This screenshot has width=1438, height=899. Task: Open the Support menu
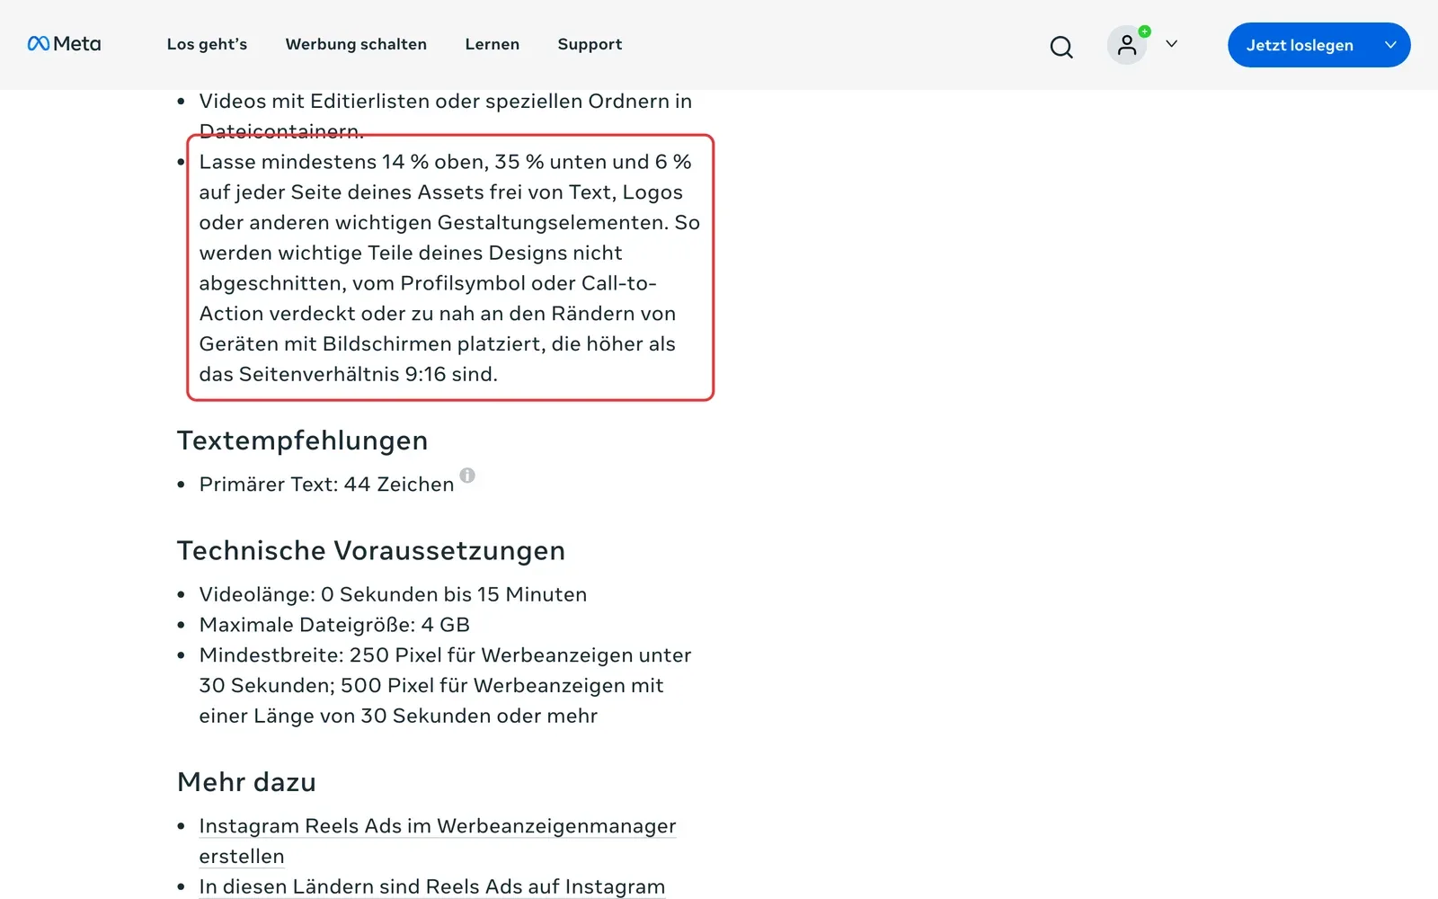click(590, 44)
